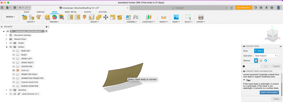Expand the Document Settings node
This screenshot has height=107, width=283.
pos(7,35)
